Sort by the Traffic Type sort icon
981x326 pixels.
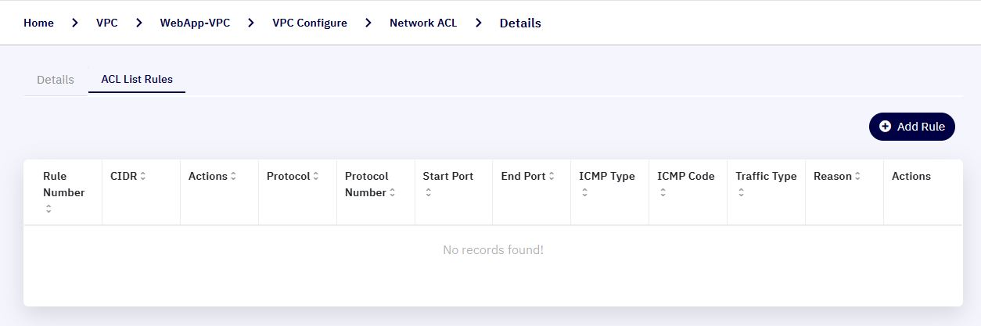pos(741,193)
